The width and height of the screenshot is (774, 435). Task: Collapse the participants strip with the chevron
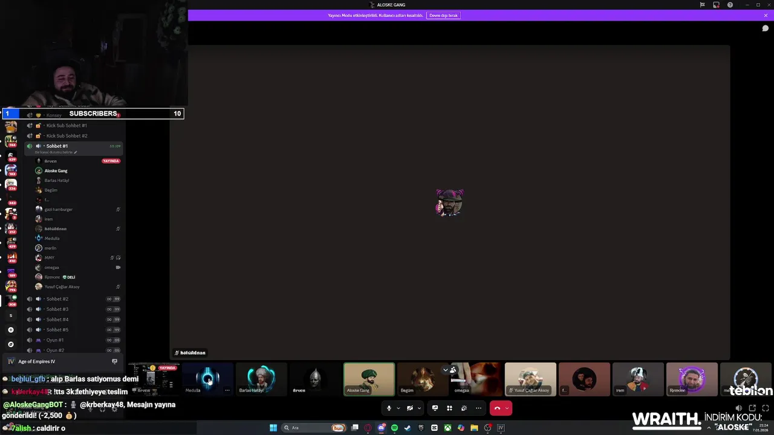[x=446, y=370]
